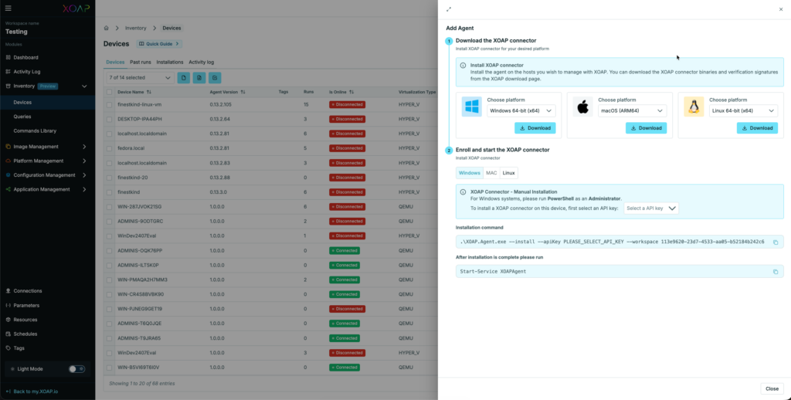This screenshot has width=791, height=400.
Task: Switch to the Linux installation tab
Action: tap(509, 173)
